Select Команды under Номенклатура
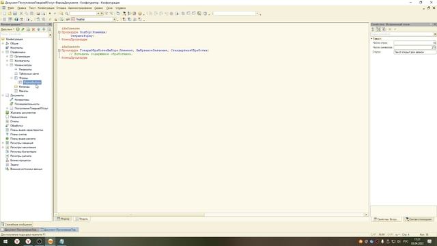The width and height of the screenshot is (437, 246). click(x=25, y=87)
